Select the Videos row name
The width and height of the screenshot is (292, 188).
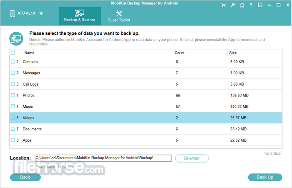pos(28,118)
